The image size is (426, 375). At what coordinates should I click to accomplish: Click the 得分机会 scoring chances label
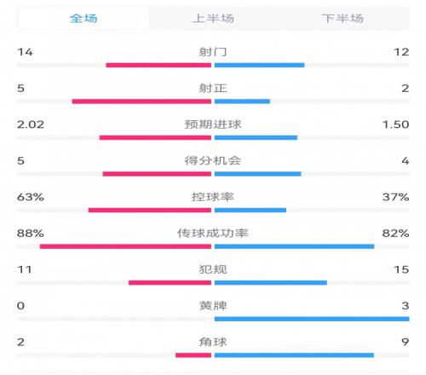pos(213,161)
